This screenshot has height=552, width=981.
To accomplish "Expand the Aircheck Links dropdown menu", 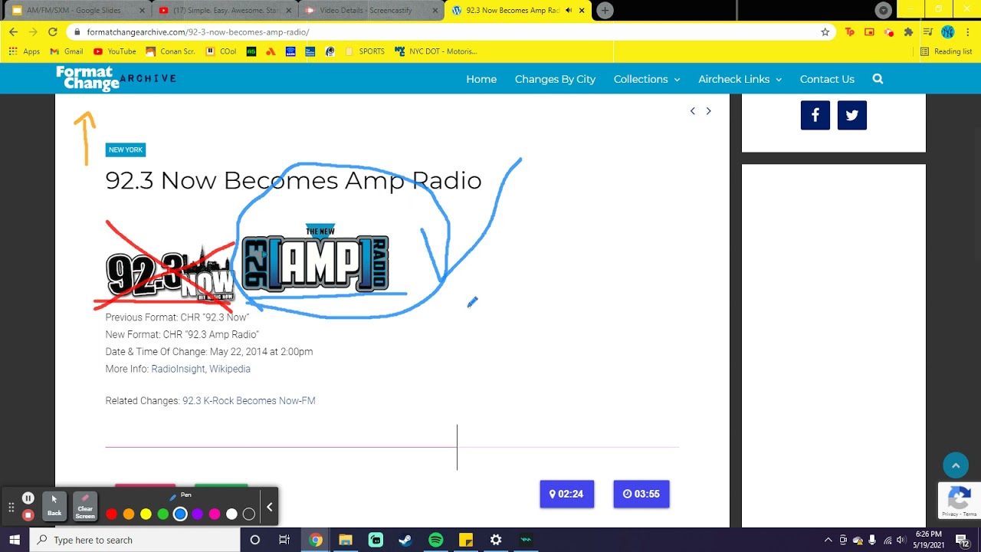I will [740, 79].
